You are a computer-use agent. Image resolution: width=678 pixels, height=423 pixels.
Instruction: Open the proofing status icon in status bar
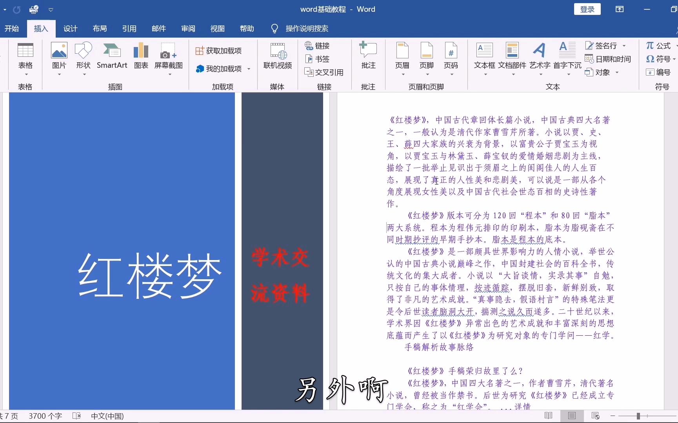point(77,416)
